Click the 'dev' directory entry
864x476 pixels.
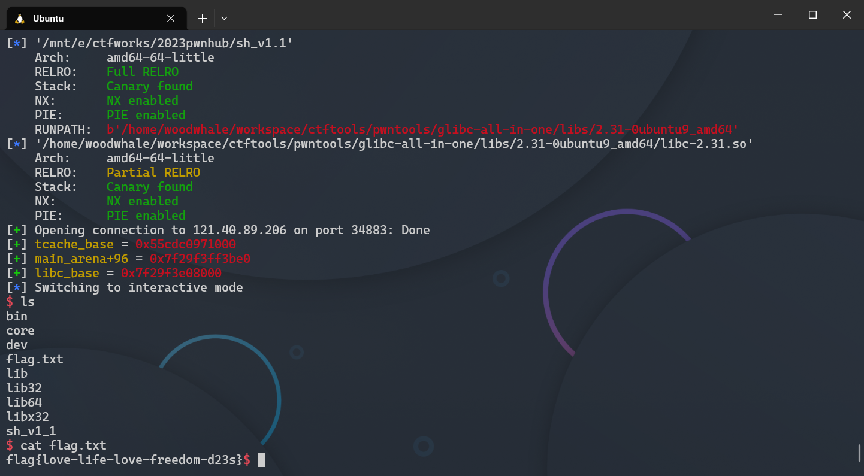point(17,345)
